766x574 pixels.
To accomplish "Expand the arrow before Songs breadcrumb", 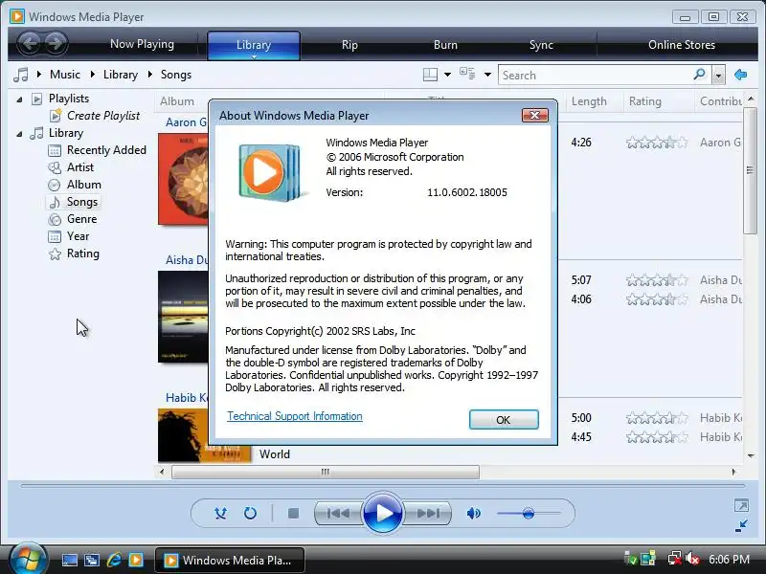I will [x=150, y=75].
